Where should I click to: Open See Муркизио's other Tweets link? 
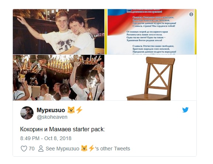pos(88,149)
